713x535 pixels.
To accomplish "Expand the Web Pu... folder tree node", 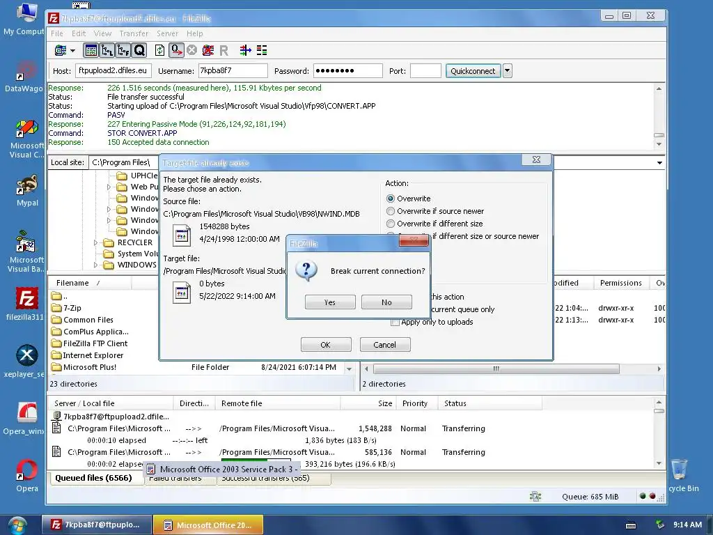I will 109,187.
